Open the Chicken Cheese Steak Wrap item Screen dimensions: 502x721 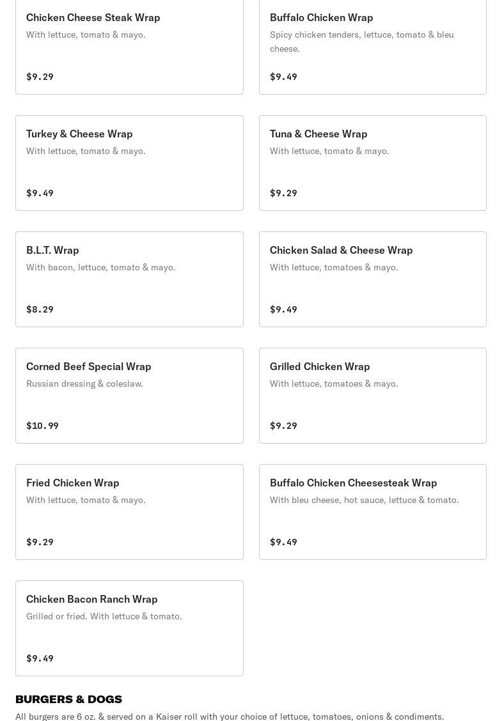point(129,46)
